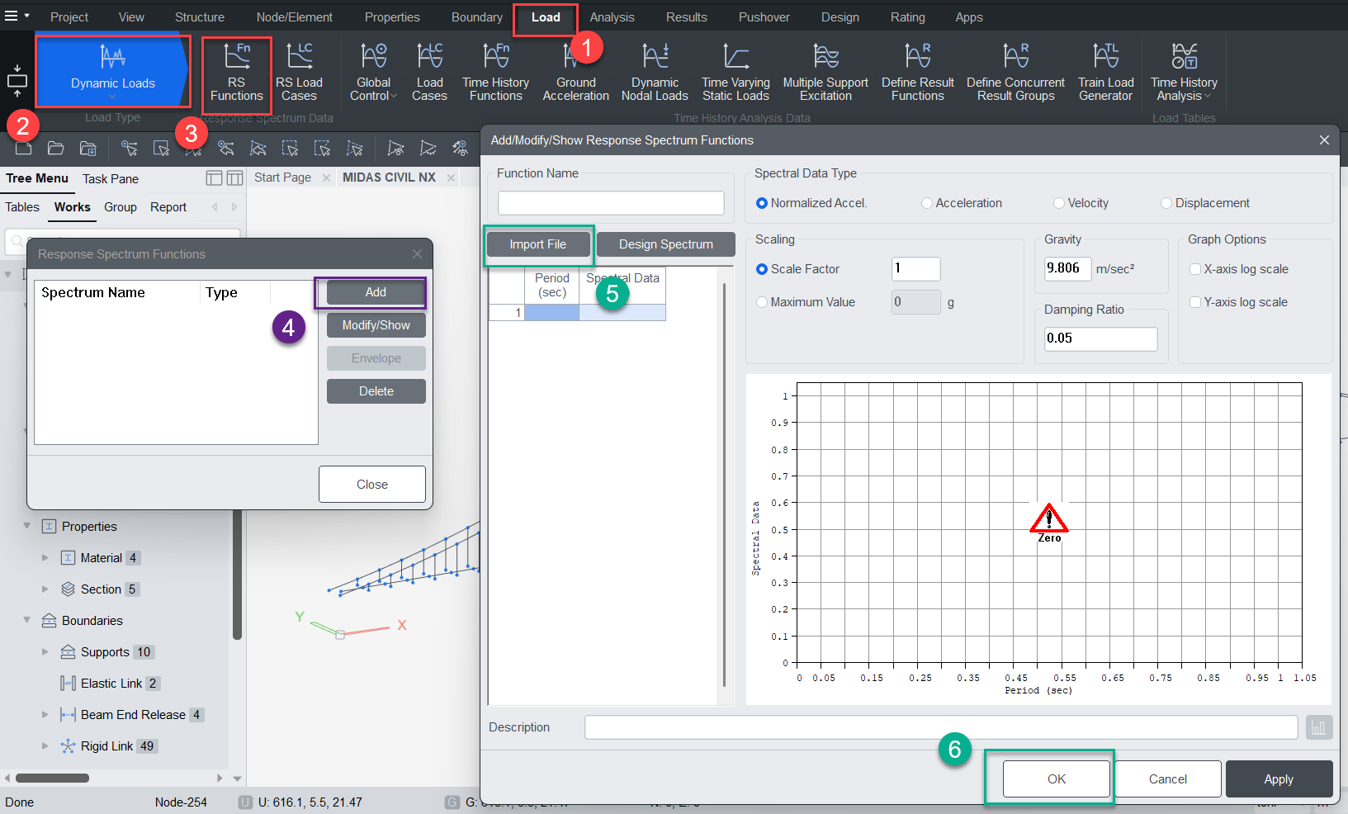Click the Damping Ratio input field
Screen dimensions: 1348x814
tap(1100, 338)
